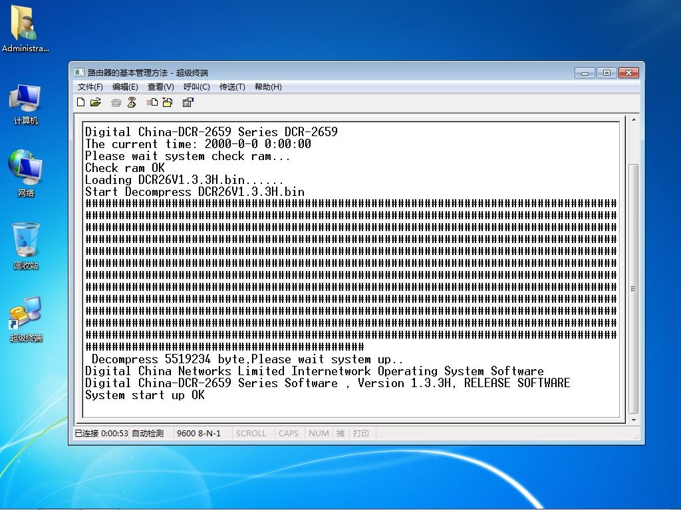
Task: Click the line "System start up OK"
Action: point(144,395)
